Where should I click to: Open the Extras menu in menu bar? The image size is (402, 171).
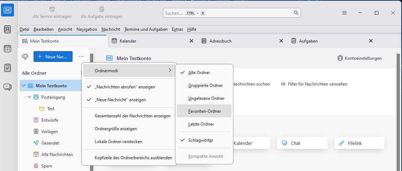tap(177, 29)
